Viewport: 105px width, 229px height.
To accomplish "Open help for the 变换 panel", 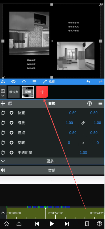I will (x=90, y=104).
